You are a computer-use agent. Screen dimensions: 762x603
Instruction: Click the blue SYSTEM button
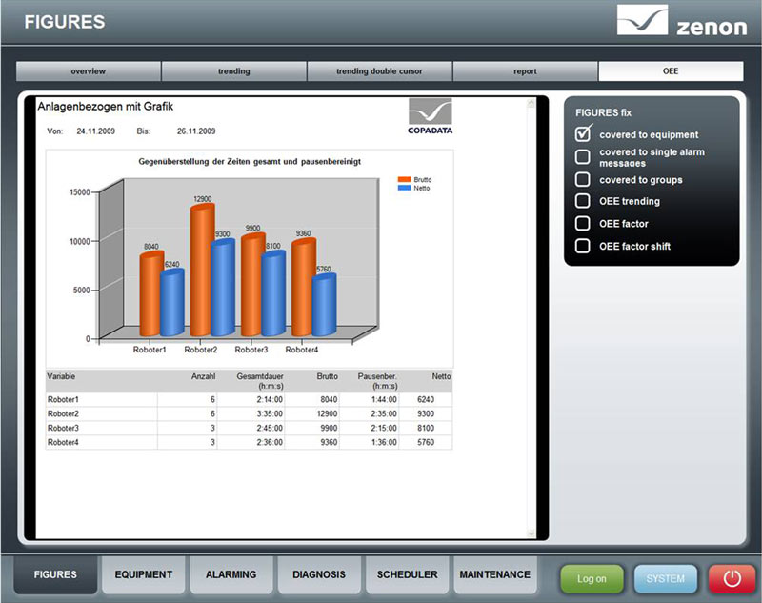(x=666, y=578)
